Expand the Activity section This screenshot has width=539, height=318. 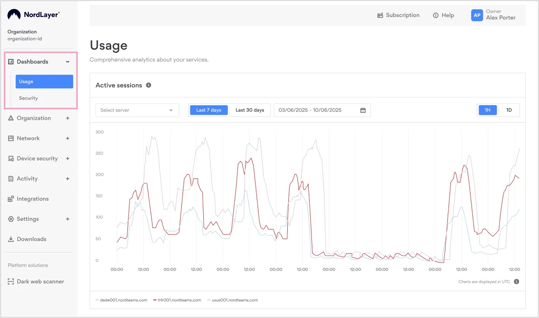click(68, 179)
